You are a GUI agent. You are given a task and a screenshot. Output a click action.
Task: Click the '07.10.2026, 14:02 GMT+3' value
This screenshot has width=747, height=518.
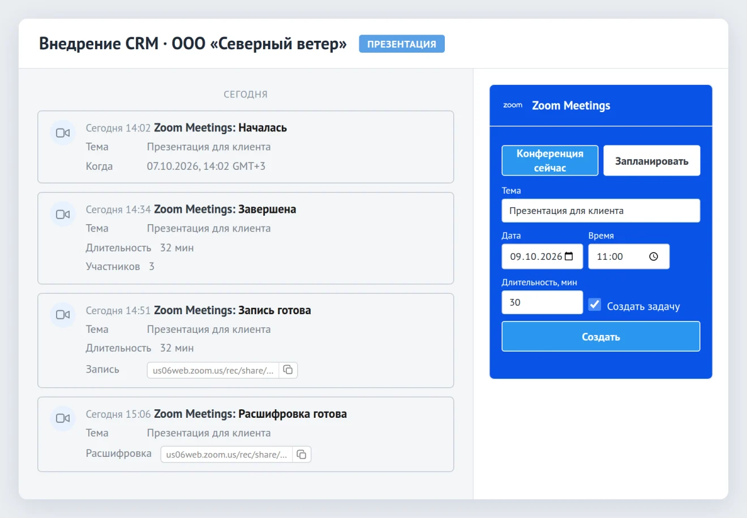(206, 166)
